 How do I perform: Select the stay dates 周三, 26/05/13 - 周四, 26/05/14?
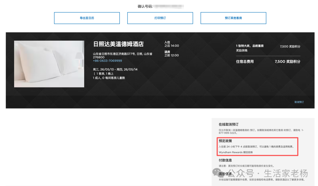click(x=115, y=69)
